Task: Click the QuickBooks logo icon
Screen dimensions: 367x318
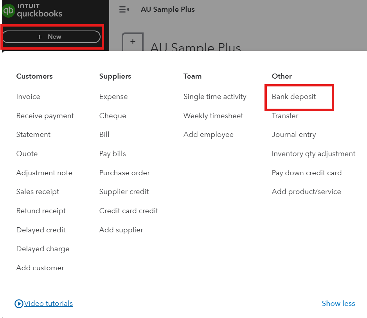Action: pos(8,11)
